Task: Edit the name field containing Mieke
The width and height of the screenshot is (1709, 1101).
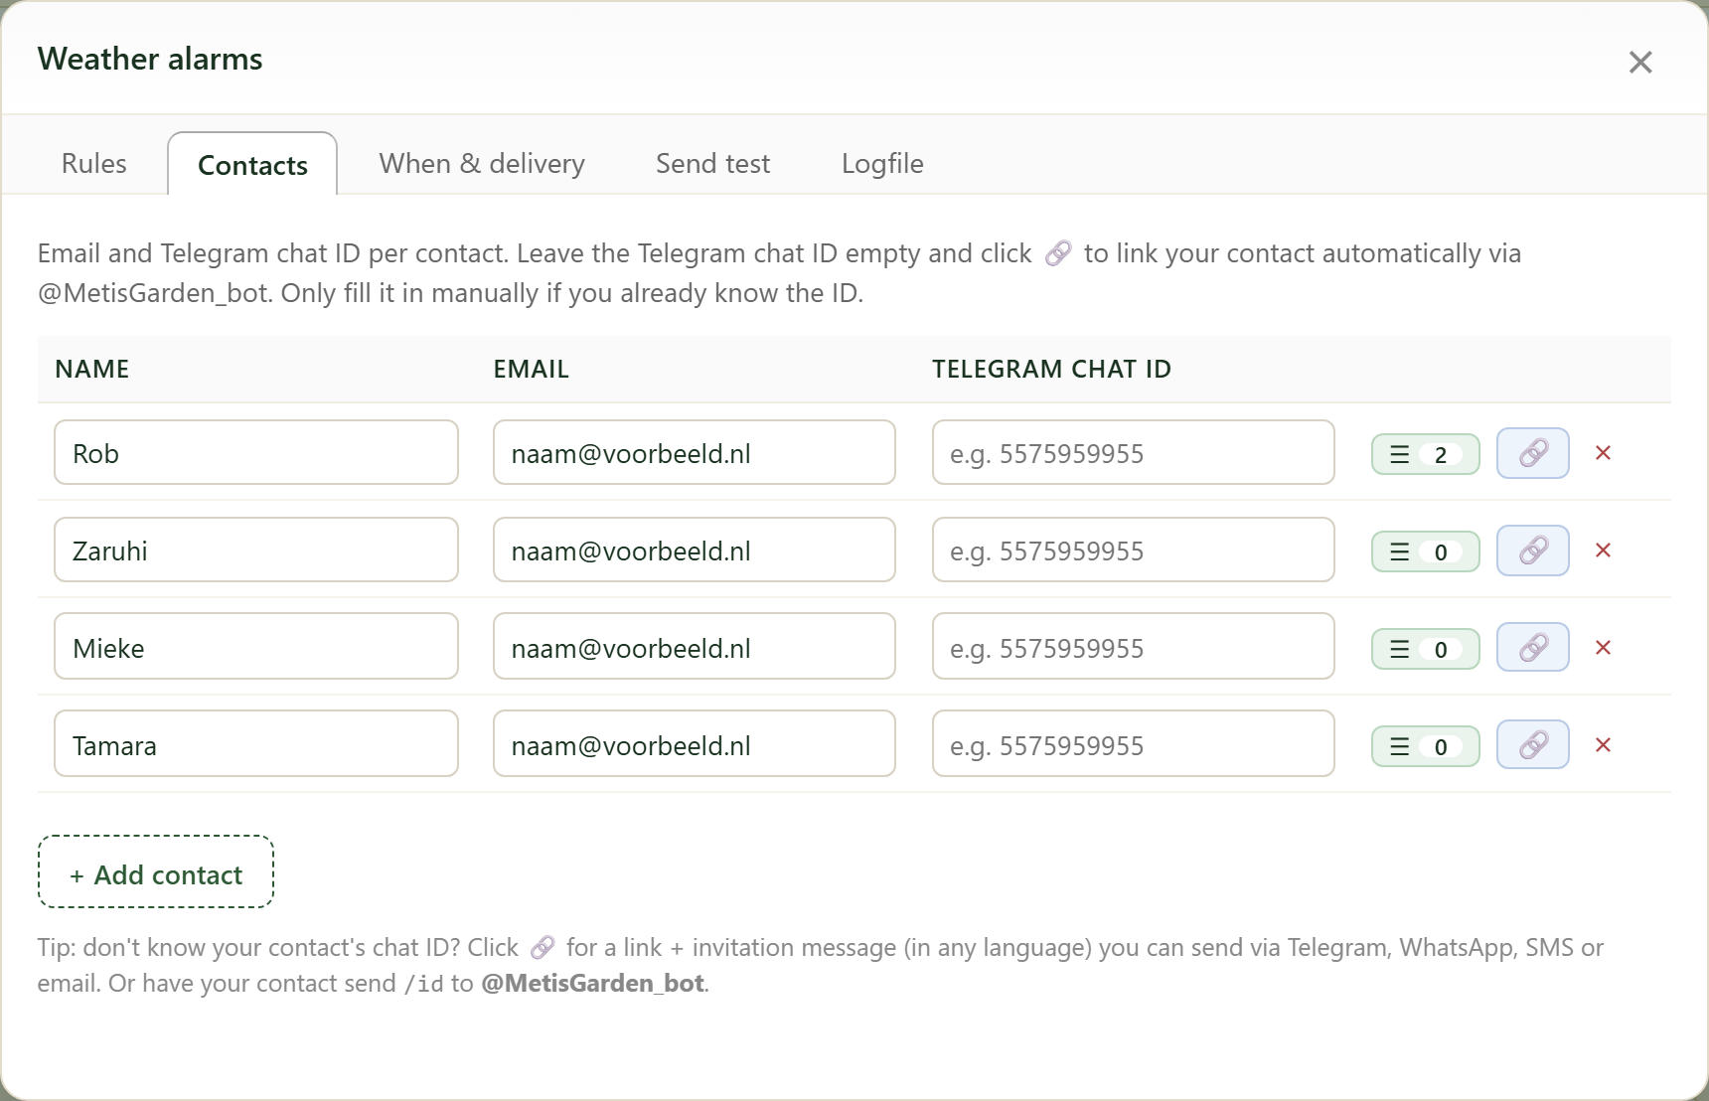Action: [256, 647]
